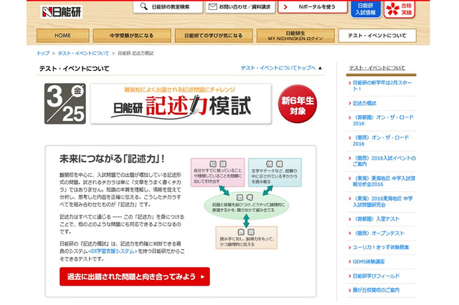Click the envelope icon for inquiries

[x=212, y=6]
